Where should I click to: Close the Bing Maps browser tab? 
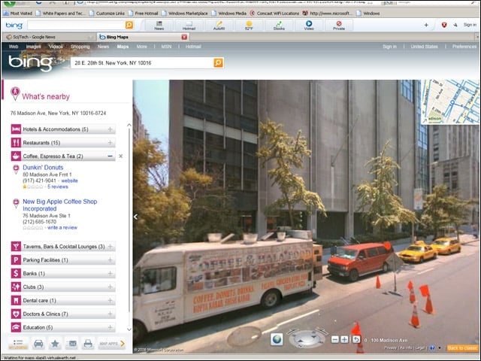(184, 37)
